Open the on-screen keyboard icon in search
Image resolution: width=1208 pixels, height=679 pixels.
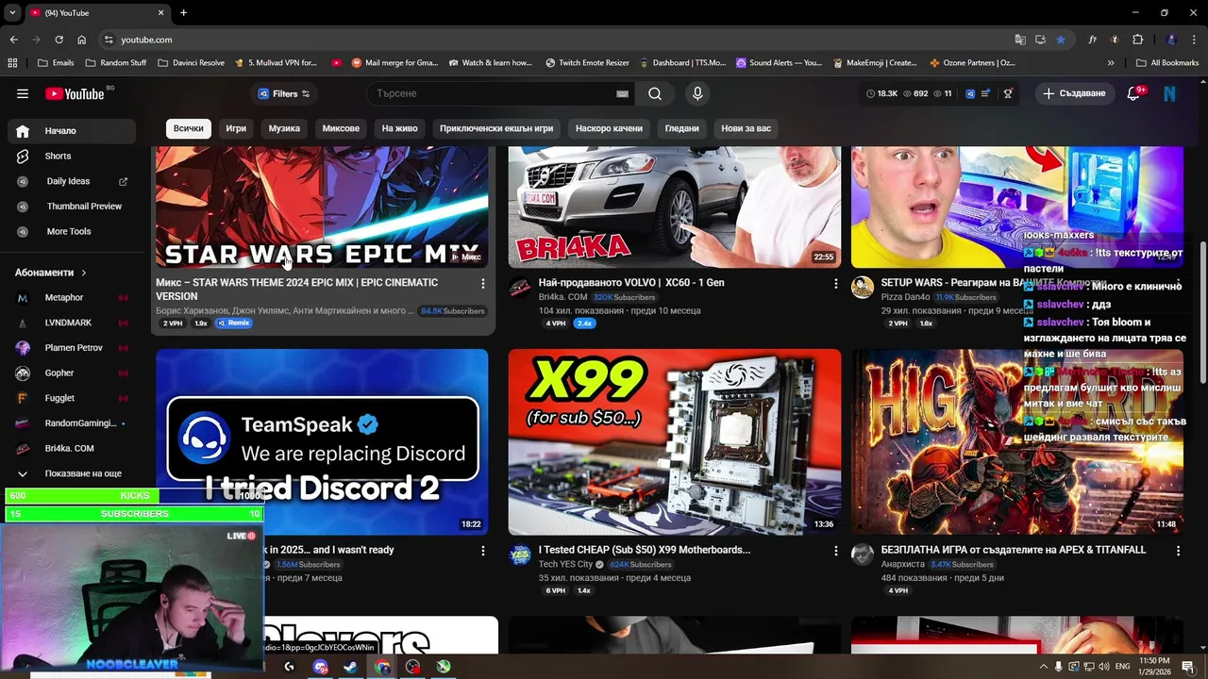click(x=622, y=93)
